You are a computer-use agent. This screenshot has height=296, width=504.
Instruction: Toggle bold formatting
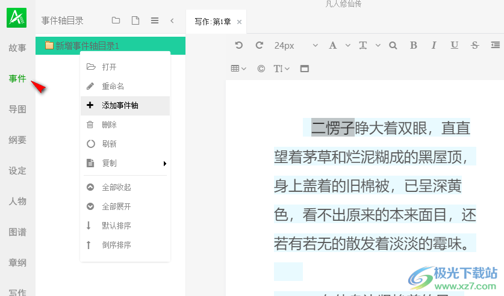pos(414,45)
